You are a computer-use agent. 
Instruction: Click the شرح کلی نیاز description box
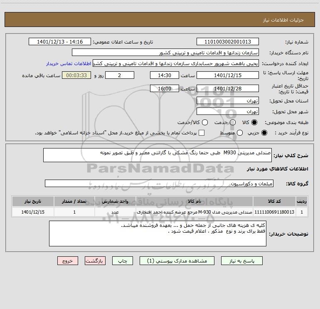point(158,155)
